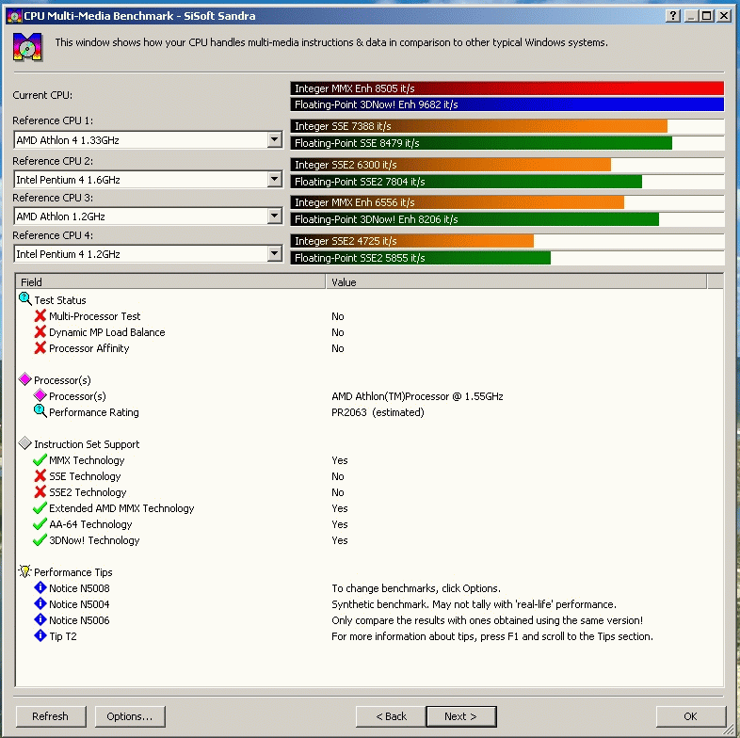
Task: Click the Integer SSE2 6300 it/s bar
Action: tap(450, 165)
